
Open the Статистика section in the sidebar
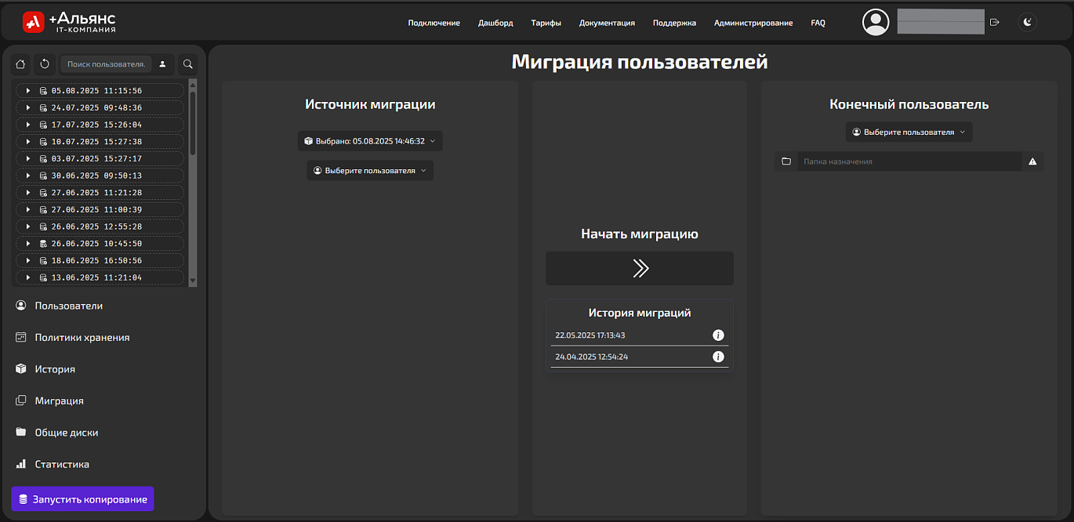point(62,463)
